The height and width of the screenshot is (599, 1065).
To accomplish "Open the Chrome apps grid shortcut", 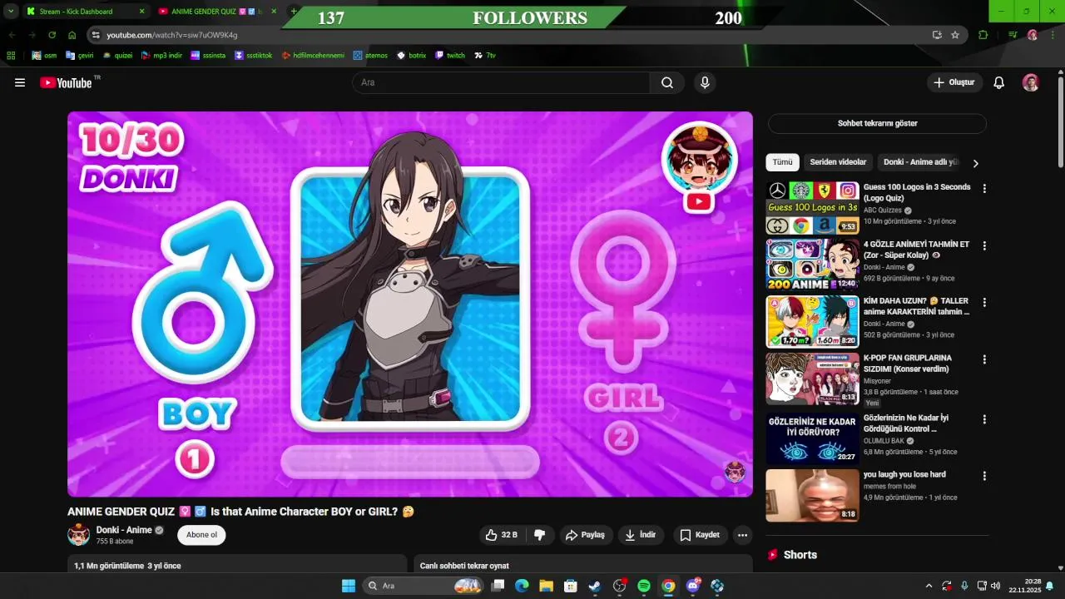I will pos(11,55).
